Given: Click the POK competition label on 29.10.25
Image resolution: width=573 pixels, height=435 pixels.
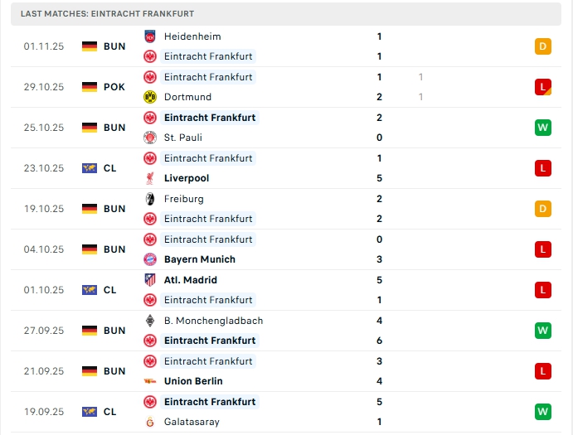Looking at the screenshot, I should click(x=114, y=87).
